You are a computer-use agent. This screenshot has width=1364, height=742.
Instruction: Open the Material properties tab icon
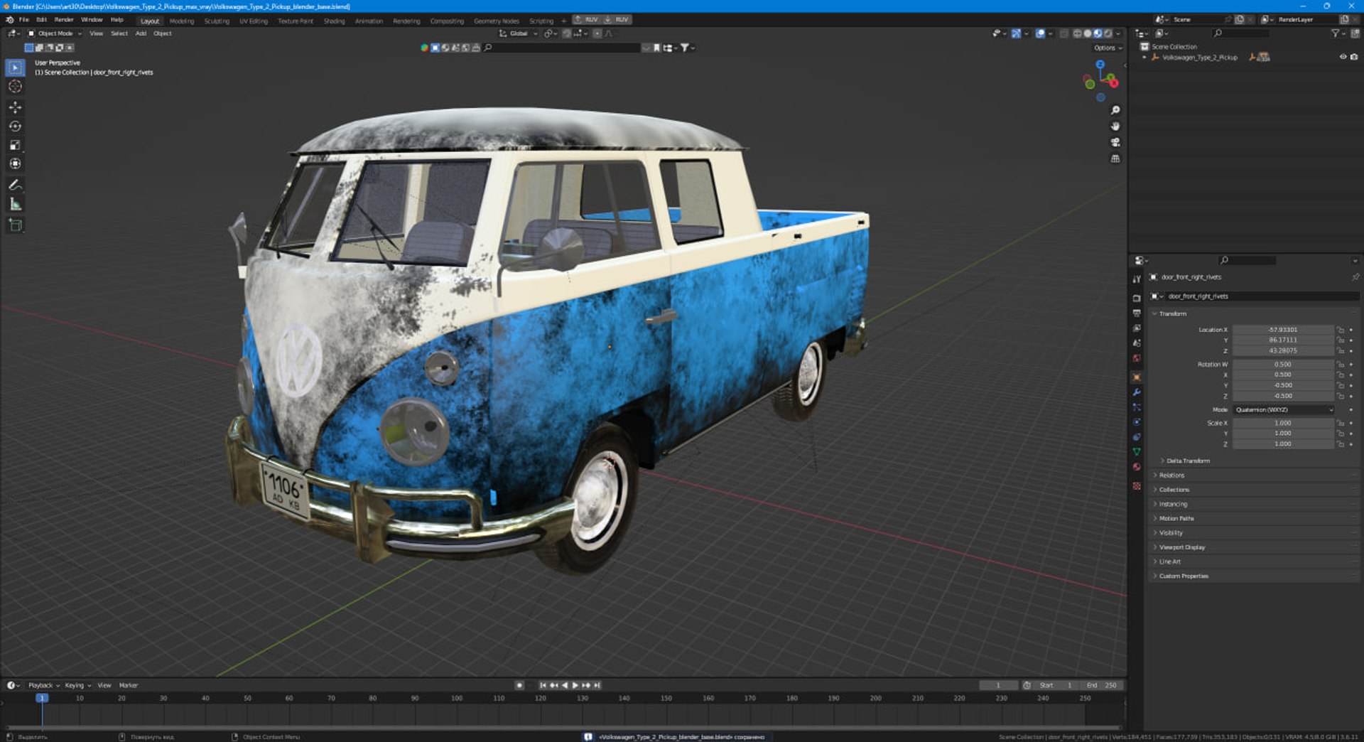pyautogui.click(x=1137, y=467)
